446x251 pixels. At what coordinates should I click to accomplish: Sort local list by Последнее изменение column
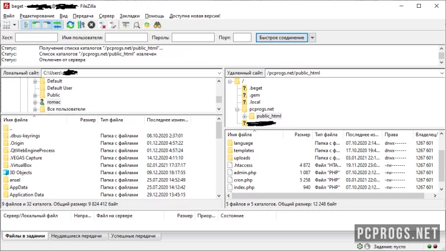168,120
